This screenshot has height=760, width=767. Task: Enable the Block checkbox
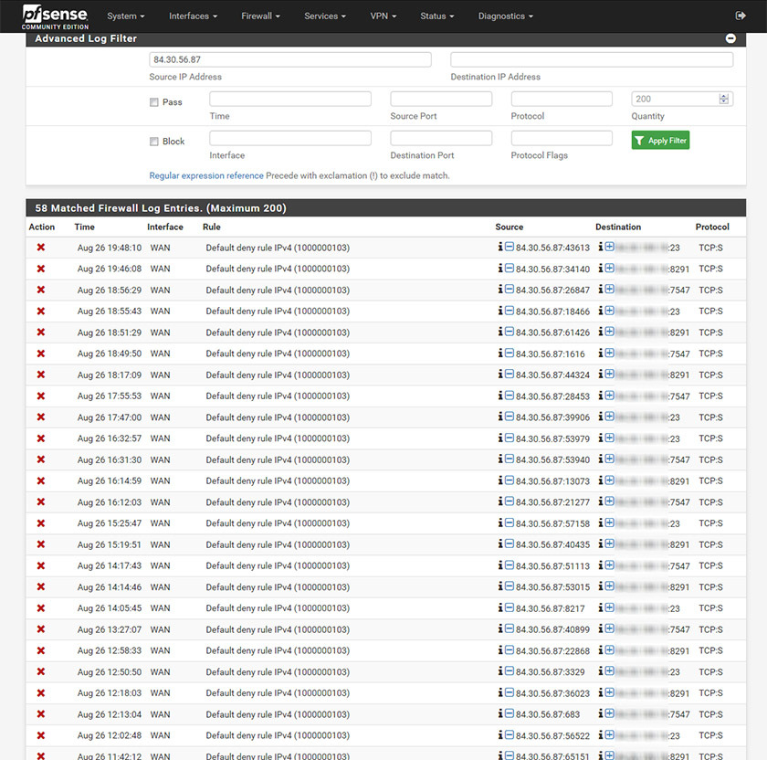(x=154, y=142)
